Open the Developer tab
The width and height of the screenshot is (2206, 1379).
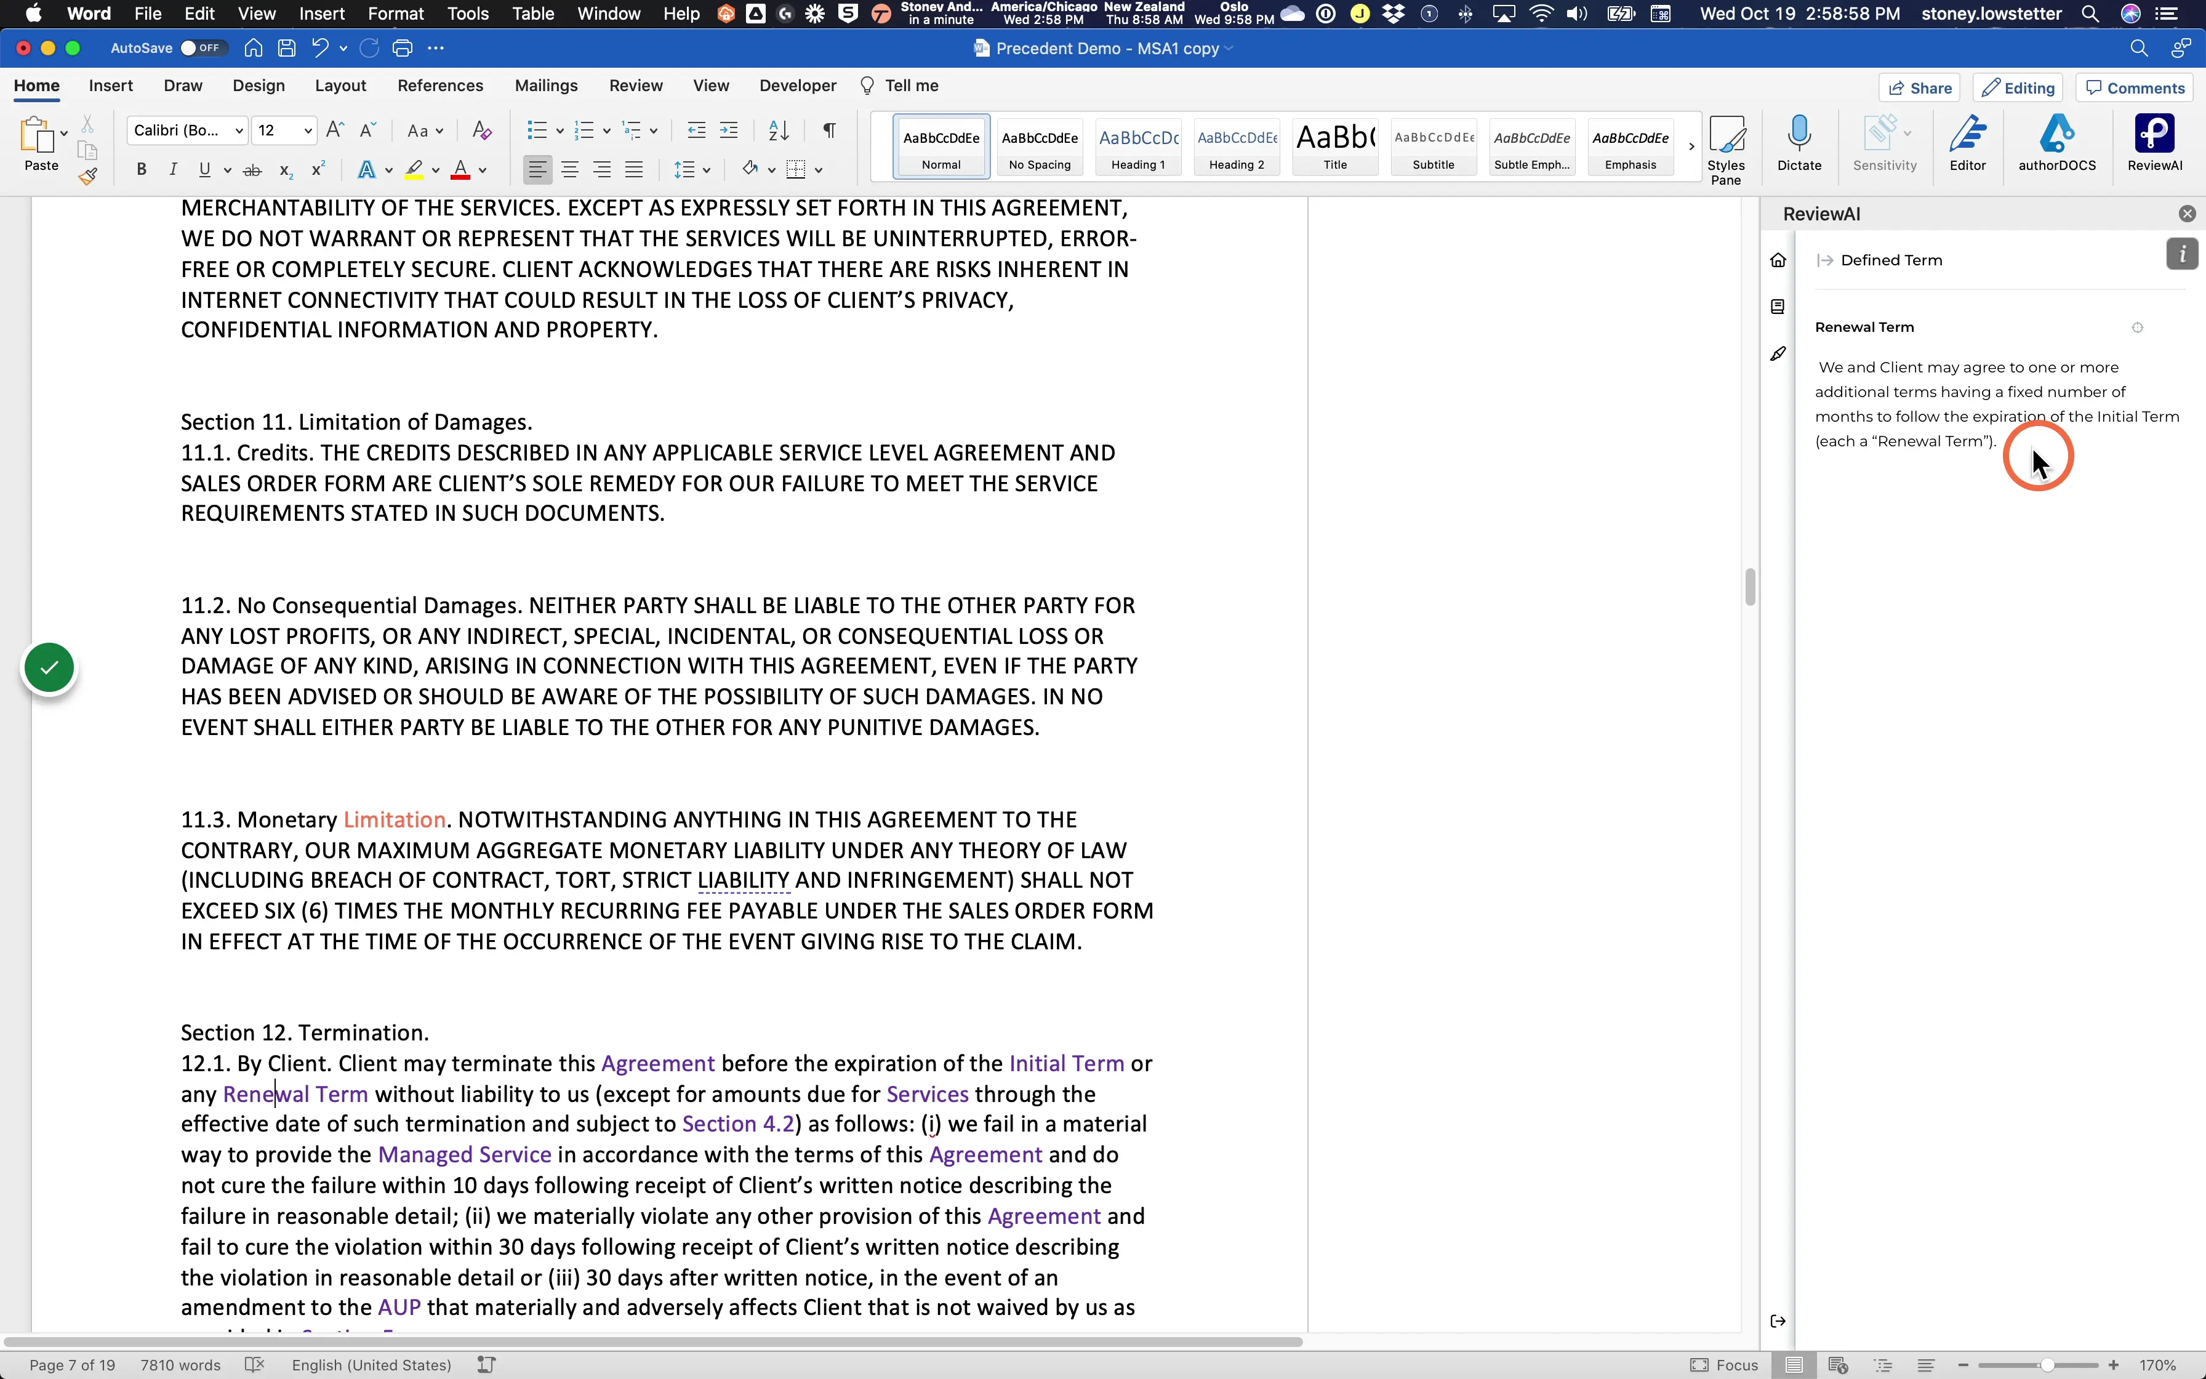(798, 86)
